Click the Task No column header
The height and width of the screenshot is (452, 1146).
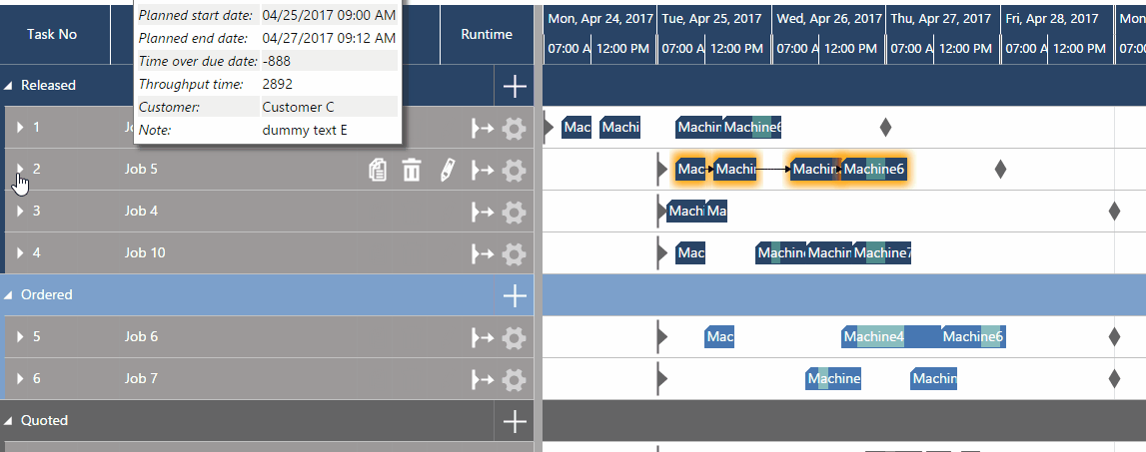coord(52,34)
